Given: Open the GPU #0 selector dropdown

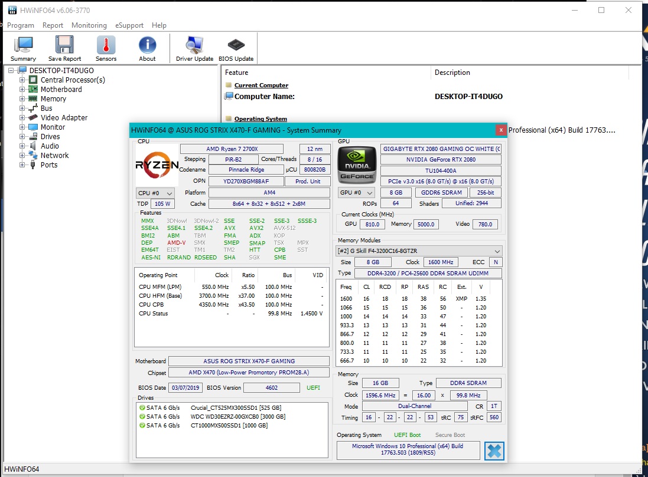Looking at the screenshot, I should pos(357,192).
